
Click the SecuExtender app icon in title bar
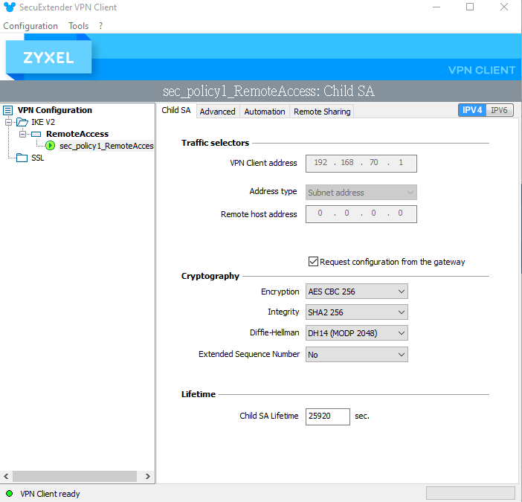[x=10, y=7]
